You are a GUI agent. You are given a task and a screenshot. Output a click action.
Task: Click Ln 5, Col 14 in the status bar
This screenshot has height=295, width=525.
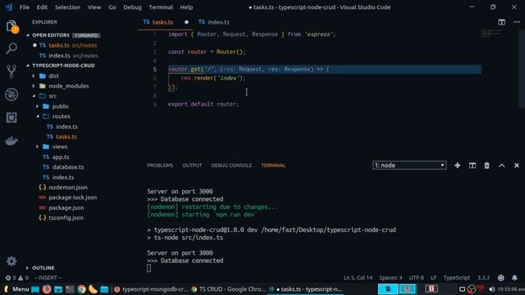coord(358,278)
